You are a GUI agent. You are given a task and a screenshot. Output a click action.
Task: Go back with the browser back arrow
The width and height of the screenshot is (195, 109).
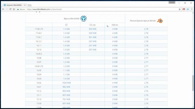tap(3, 9)
